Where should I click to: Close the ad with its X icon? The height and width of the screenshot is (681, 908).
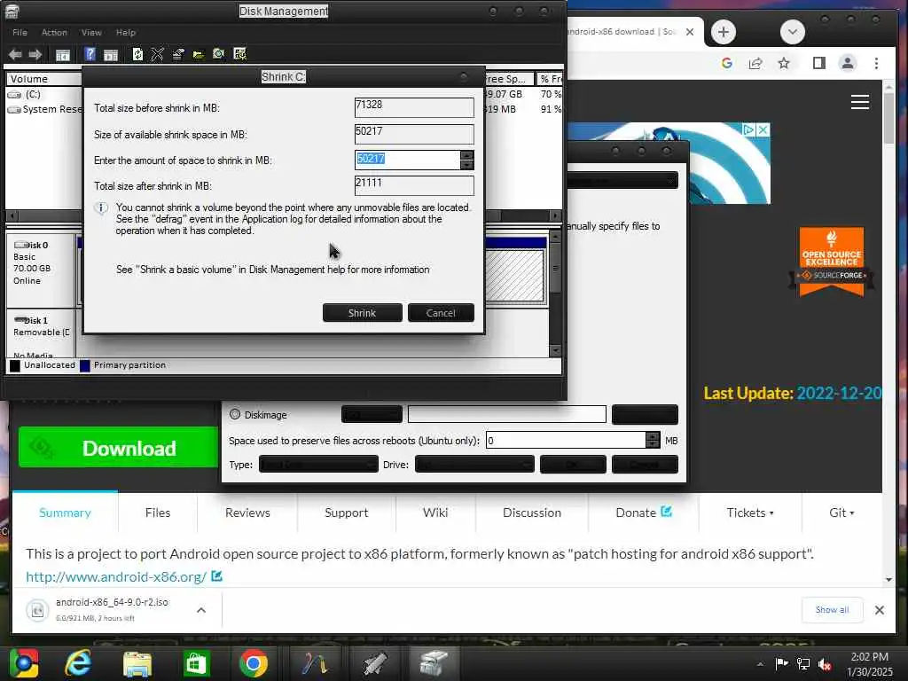coord(763,129)
